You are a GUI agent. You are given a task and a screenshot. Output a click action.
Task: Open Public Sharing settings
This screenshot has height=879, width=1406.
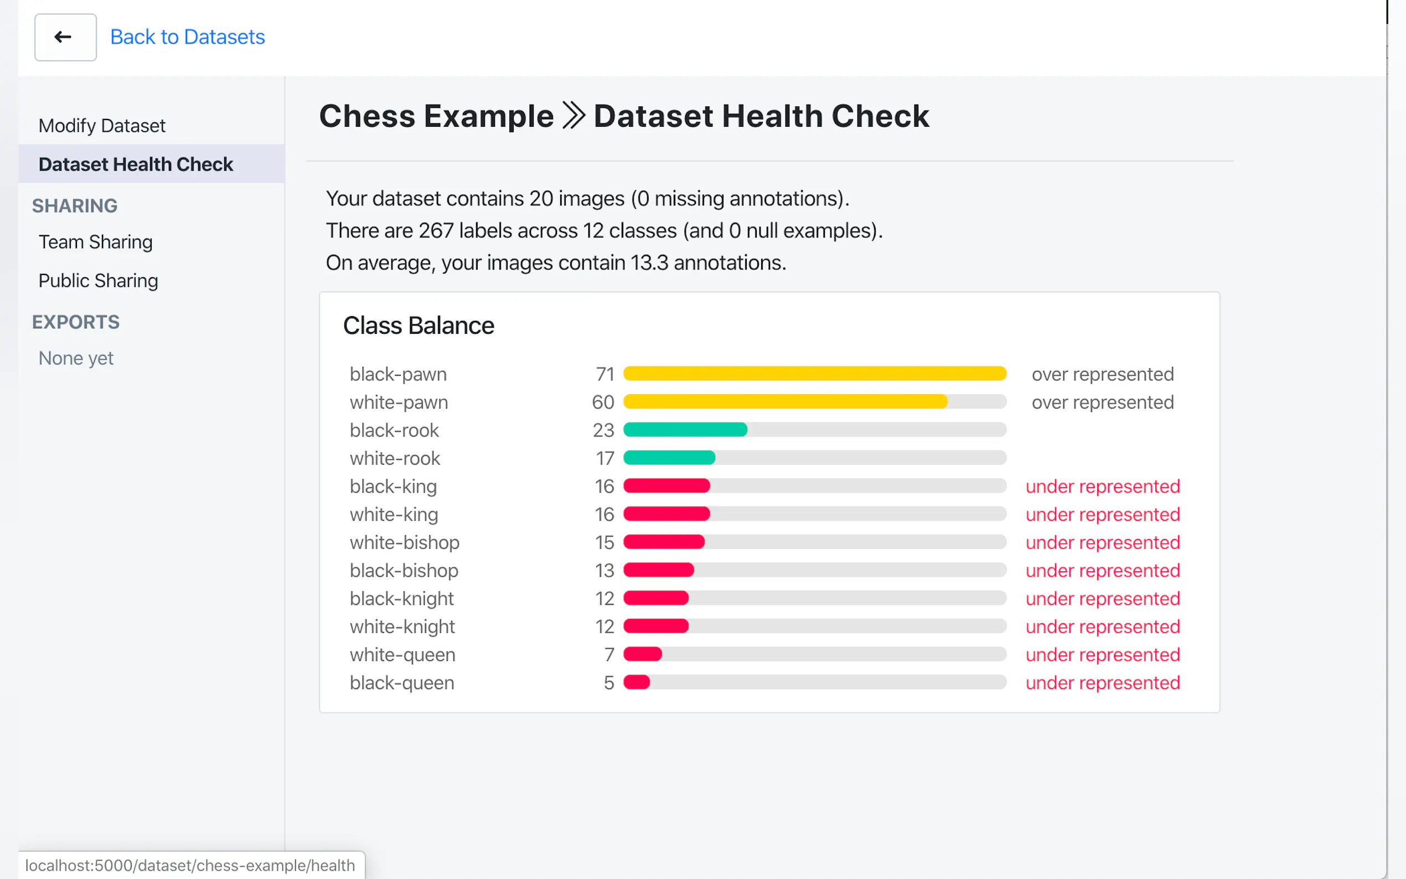pyautogui.click(x=98, y=281)
